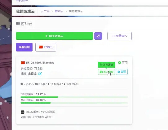Click the 内存使用率 memory progress bar
Image resolution: width=168 pixels, height=130 pixels.
coord(74,103)
